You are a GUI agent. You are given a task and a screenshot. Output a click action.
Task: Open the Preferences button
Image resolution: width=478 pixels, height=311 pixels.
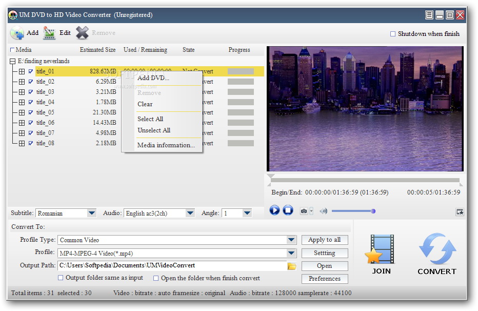pyautogui.click(x=324, y=279)
